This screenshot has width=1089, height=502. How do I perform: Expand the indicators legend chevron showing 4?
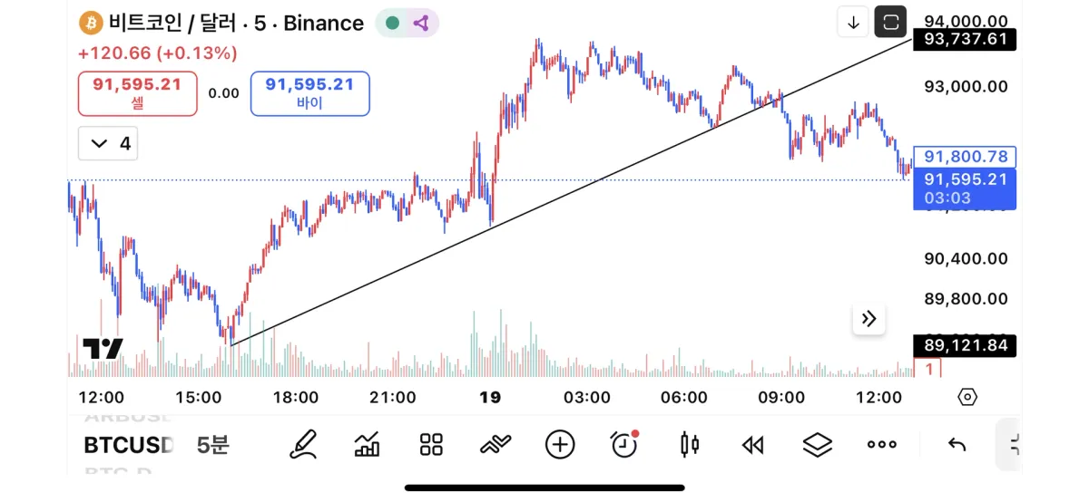108,143
